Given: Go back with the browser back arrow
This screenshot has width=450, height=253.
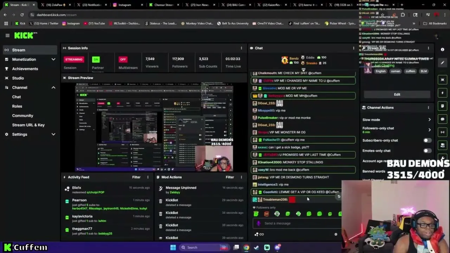Looking at the screenshot, I should tap(5, 15).
